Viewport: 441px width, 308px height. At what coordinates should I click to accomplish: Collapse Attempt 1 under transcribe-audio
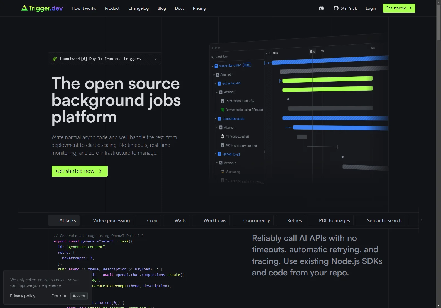[x=217, y=128]
